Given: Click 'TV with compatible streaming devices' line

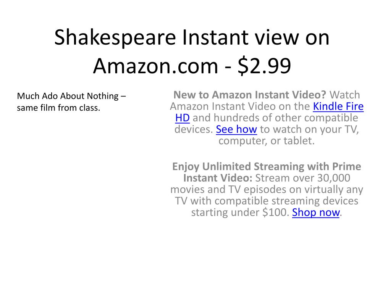Looking at the screenshot, I should click(x=267, y=201).
